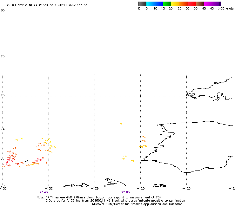This screenshot has width=235, height=206.
Task: Click the NOAA/NESDIS credit line
Action: point(137,204)
